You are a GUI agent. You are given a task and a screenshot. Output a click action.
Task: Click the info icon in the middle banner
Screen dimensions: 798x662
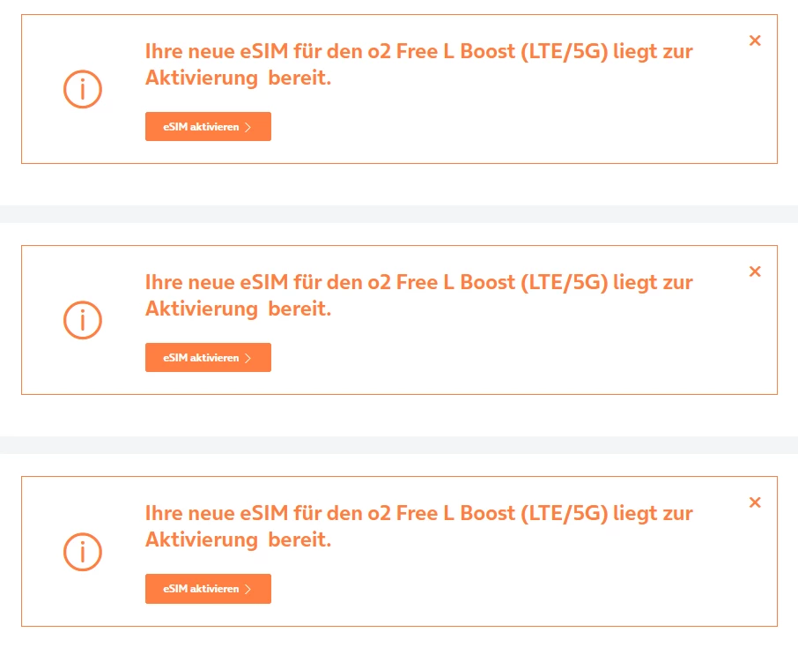click(83, 320)
